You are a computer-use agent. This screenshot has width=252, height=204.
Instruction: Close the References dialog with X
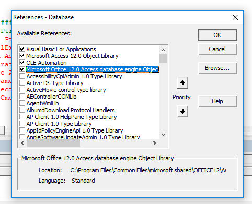click(x=235, y=17)
